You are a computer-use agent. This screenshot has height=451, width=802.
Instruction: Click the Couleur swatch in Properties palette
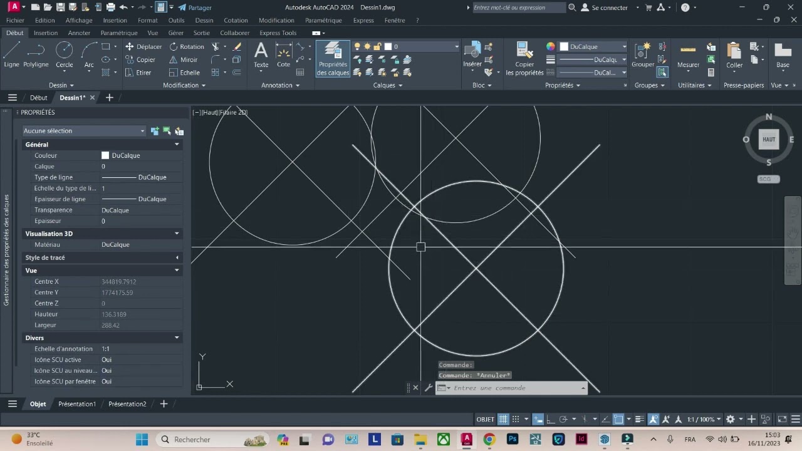(105, 155)
